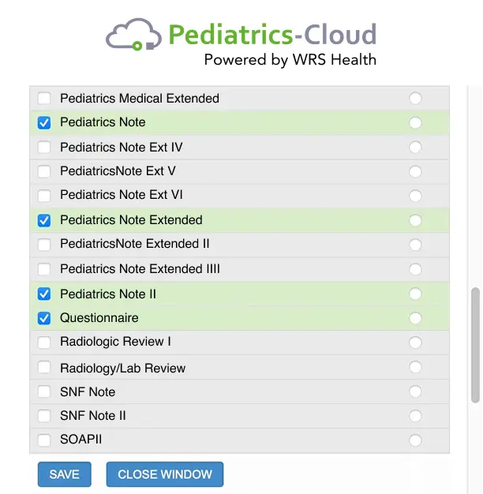483x494 pixels.
Task: Uncheck Pediatrics Note Extended checkbox
Action: (x=44, y=221)
